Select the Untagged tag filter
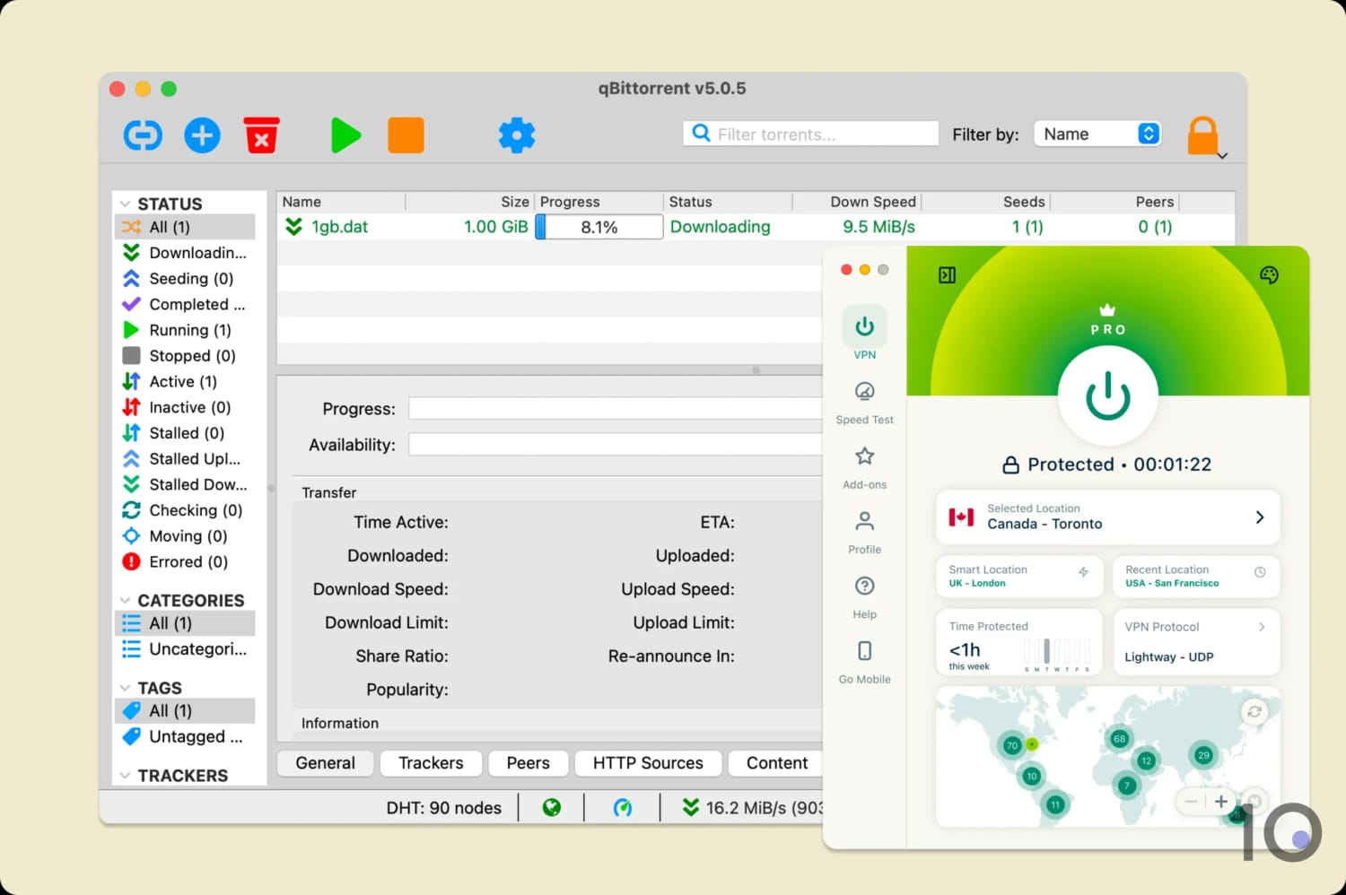 tap(185, 737)
